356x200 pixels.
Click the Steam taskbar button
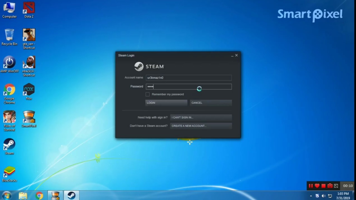pyautogui.click(x=71, y=196)
